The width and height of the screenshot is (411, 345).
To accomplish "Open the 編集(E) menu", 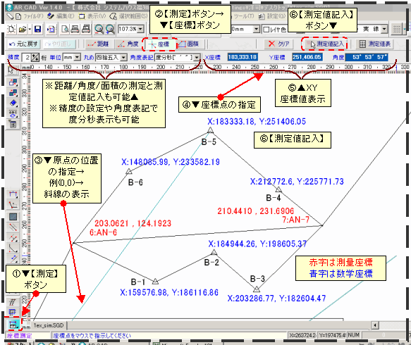I will pyautogui.click(x=66, y=16).
